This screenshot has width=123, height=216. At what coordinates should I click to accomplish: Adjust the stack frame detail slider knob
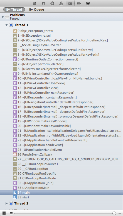coord(114,213)
